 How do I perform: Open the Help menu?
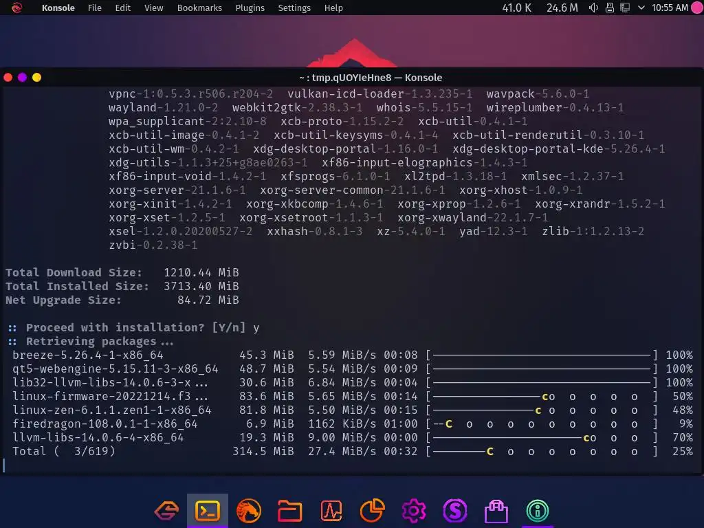pos(333,8)
